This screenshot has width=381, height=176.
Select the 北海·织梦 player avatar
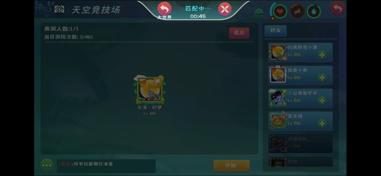[150, 90]
